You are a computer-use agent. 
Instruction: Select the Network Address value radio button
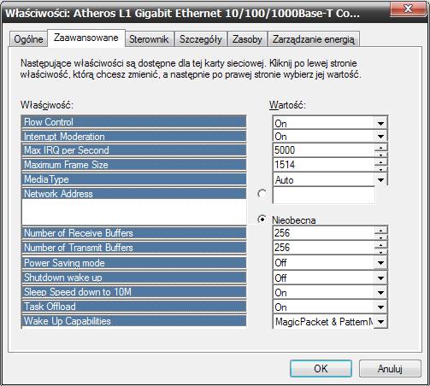262,194
